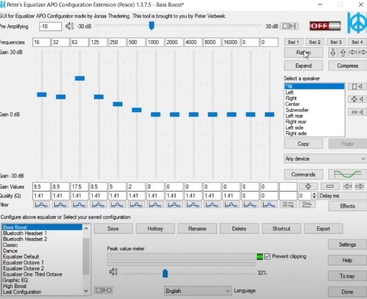Click filter type icon under 16000 Hz band

(x=231, y=205)
